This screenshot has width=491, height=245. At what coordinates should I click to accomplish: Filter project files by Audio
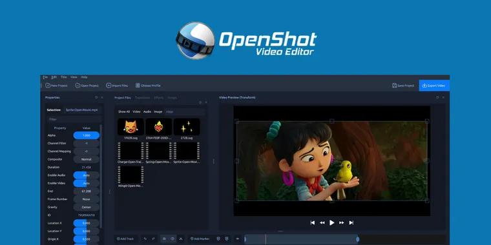coord(147,112)
